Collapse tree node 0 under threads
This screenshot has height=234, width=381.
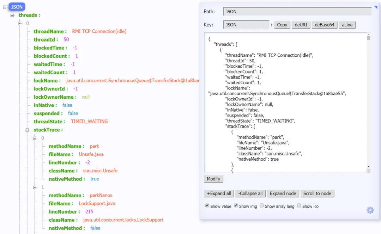[x=19, y=23]
